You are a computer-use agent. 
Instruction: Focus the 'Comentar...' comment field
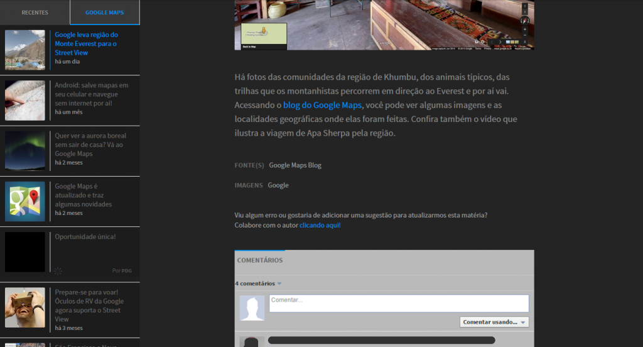(x=399, y=304)
